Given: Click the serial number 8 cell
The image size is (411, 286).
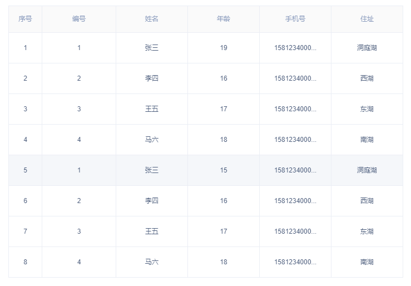Looking at the screenshot, I should [25, 262].
